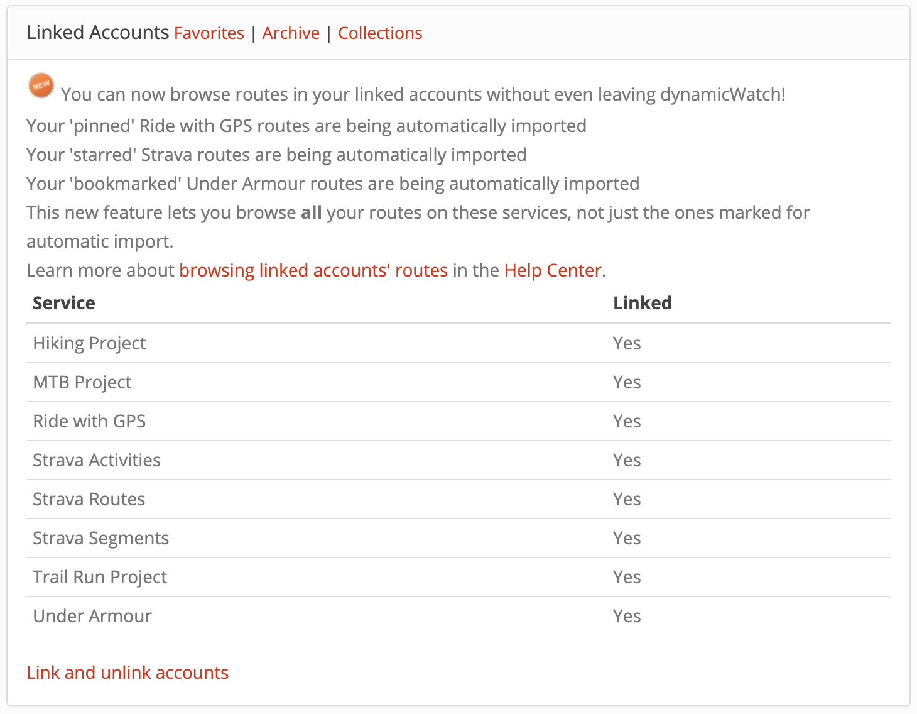917x714 pixels.
Task: Click the Linked column header
Action: pyautogui.click(x=643, y=303)
